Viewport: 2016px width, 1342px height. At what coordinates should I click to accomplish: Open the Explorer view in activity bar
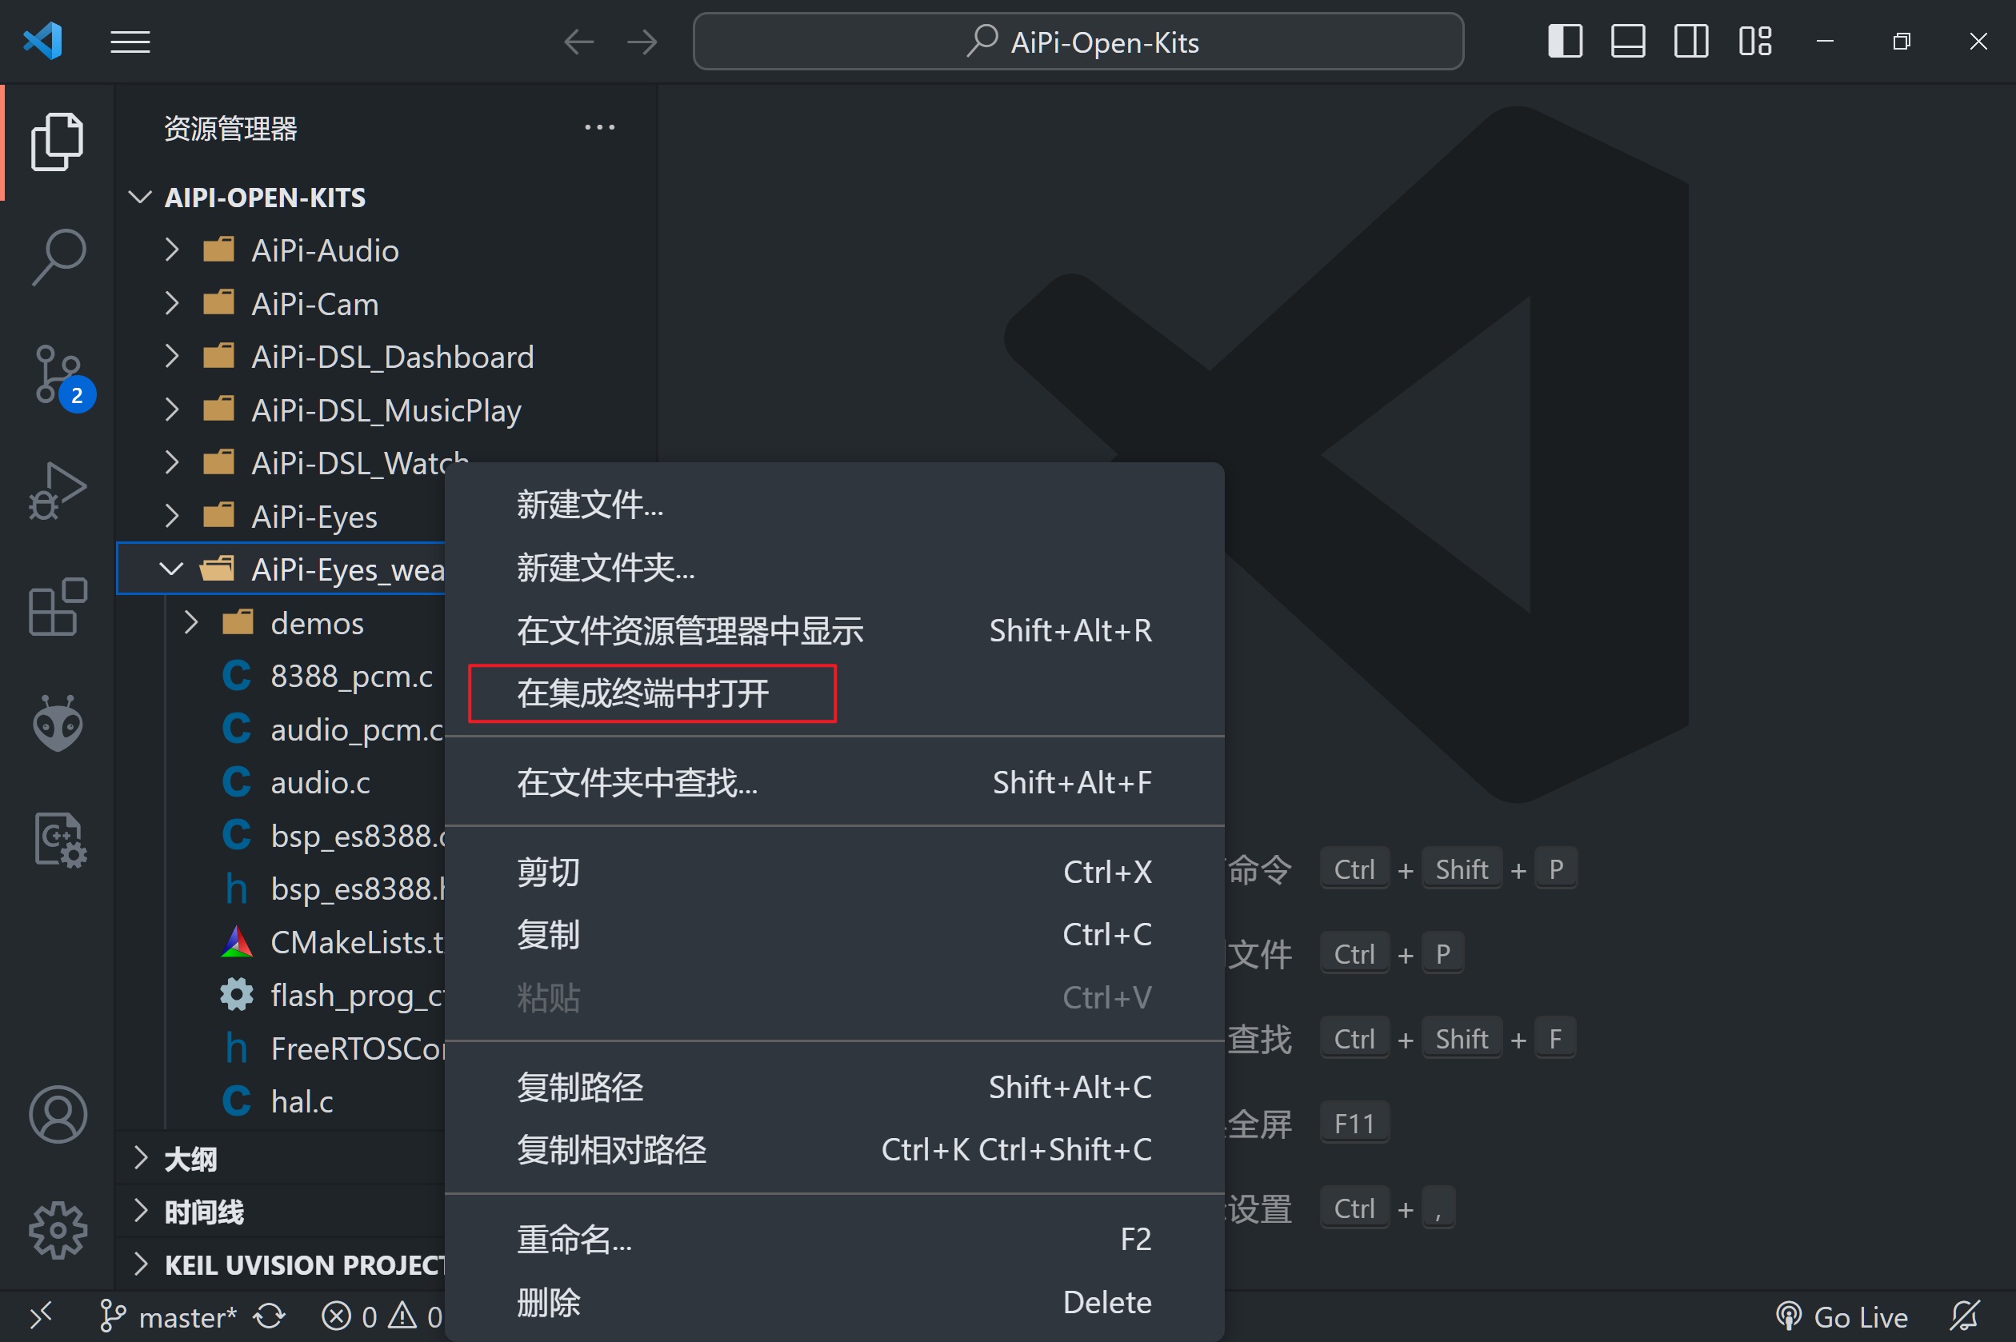tap(58, 142)
